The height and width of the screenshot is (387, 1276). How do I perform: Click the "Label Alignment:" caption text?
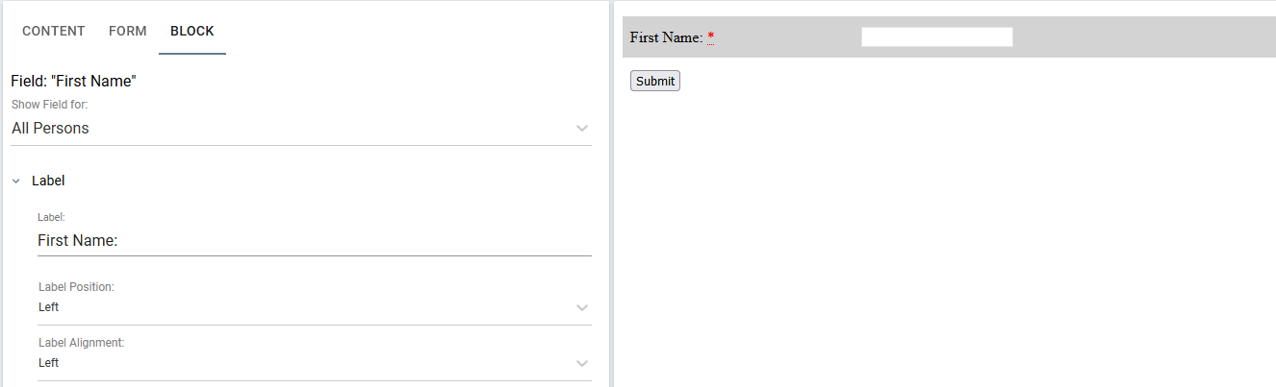tap(82, 343)
